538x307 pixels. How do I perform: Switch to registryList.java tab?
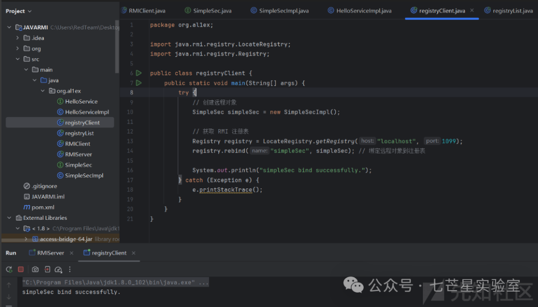[509, 10]
